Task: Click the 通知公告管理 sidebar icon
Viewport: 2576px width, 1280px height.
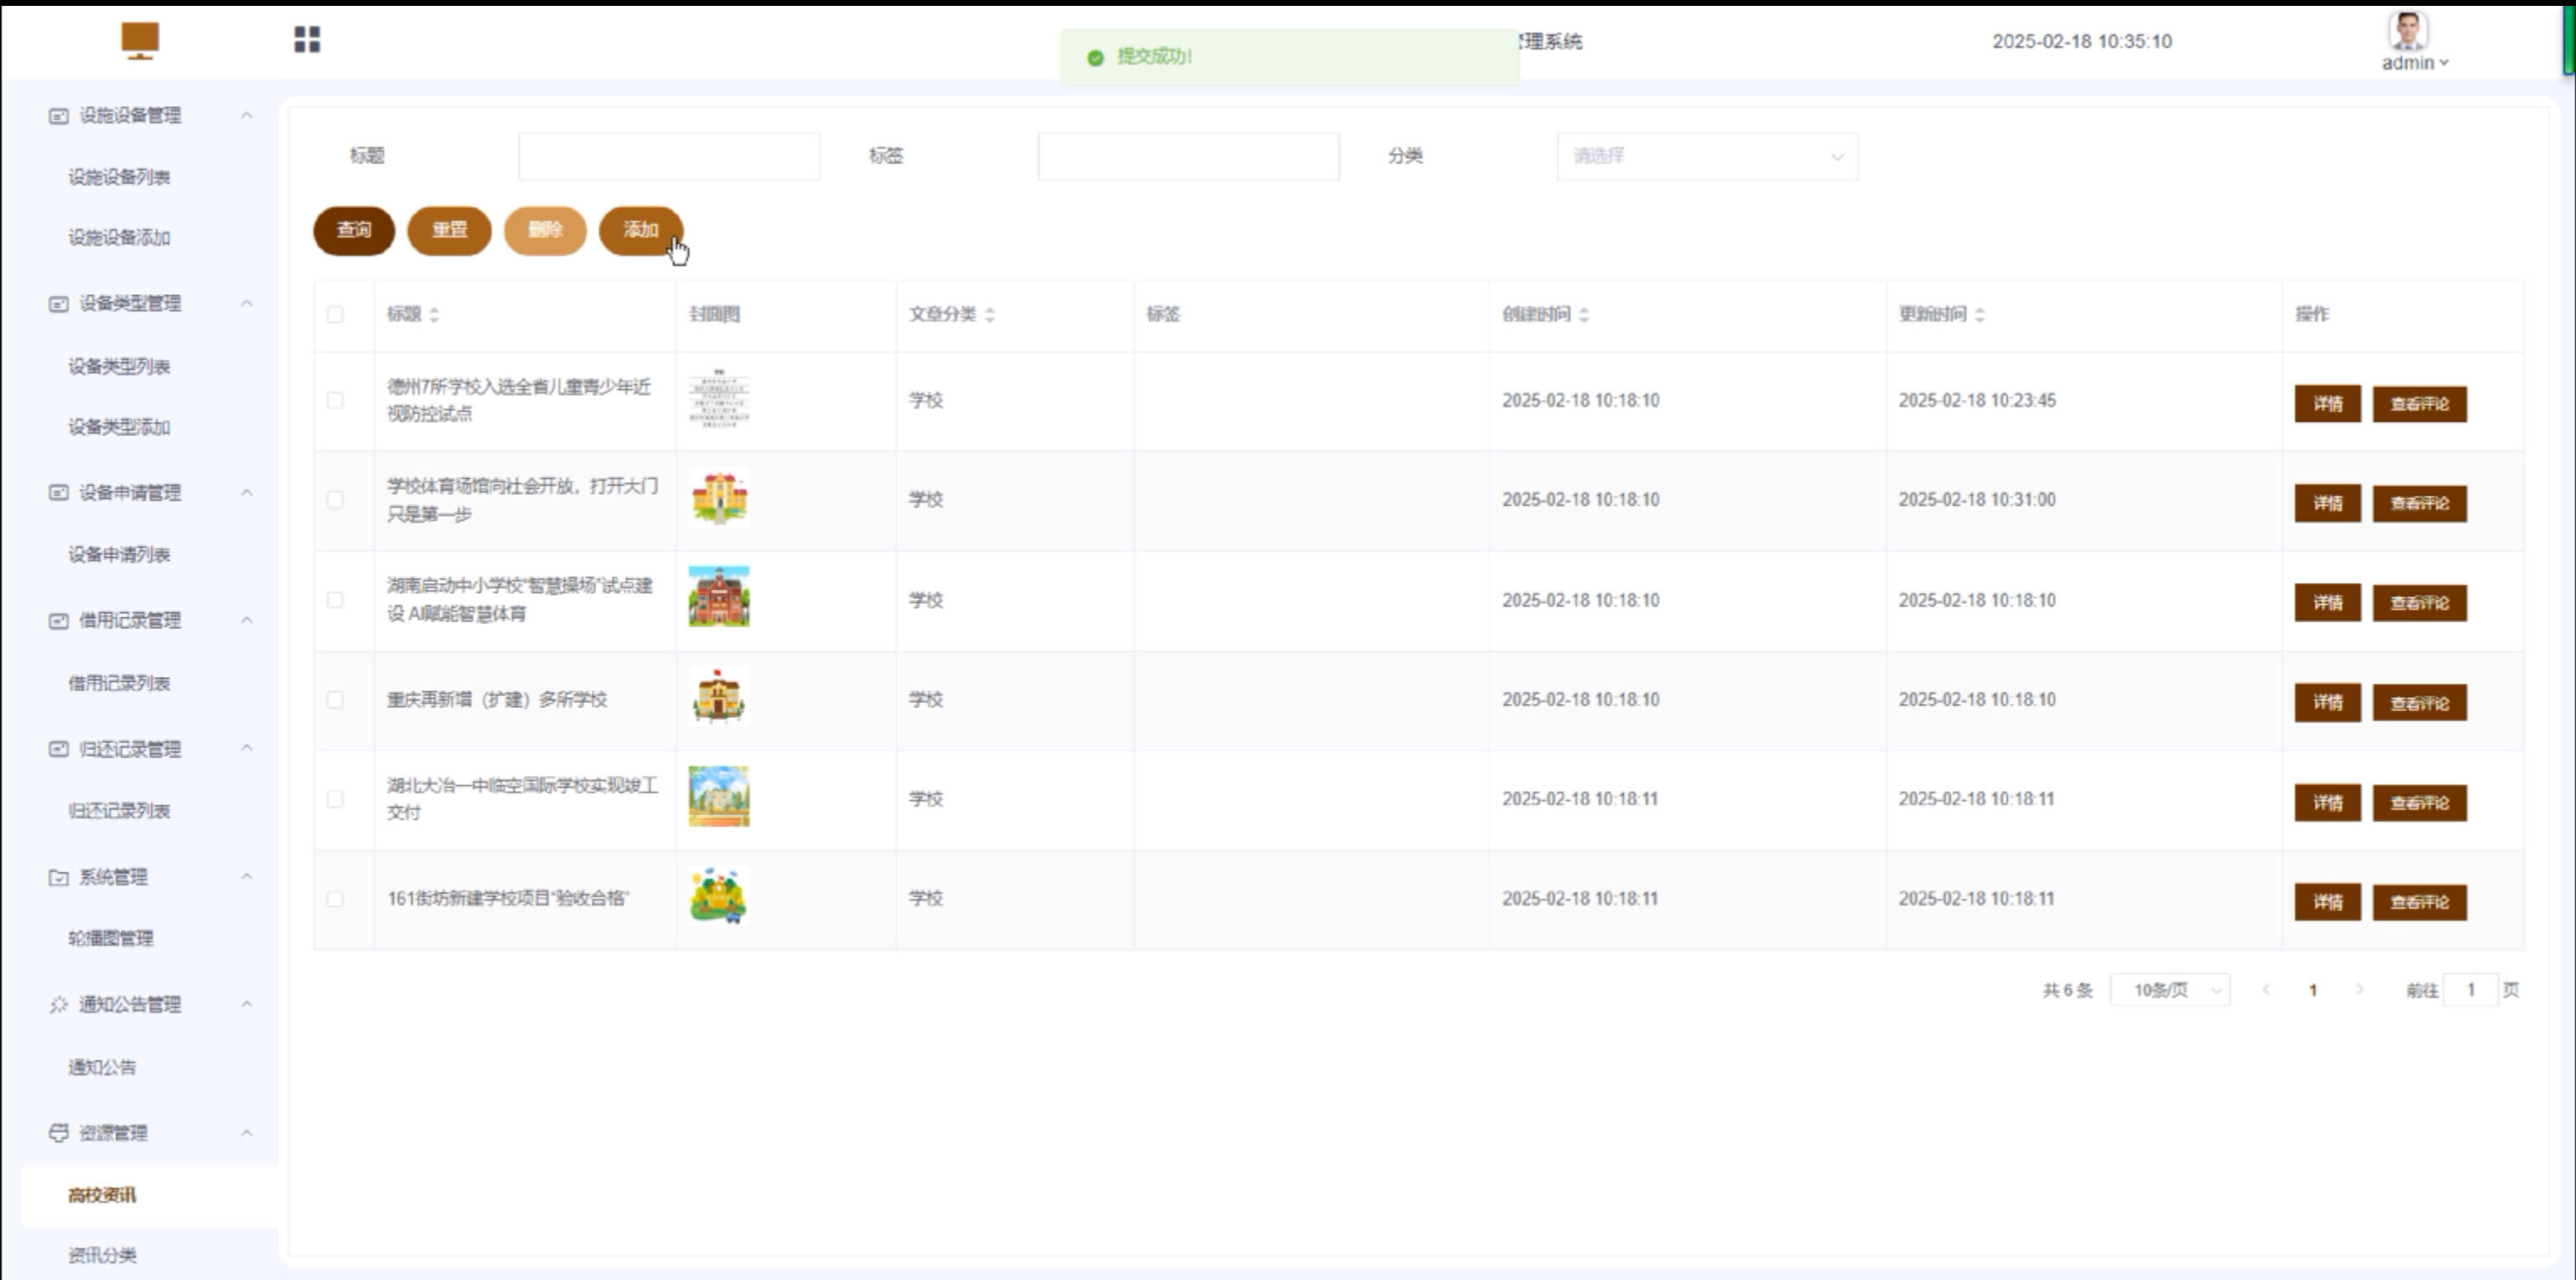Action: coord(59,1005)
